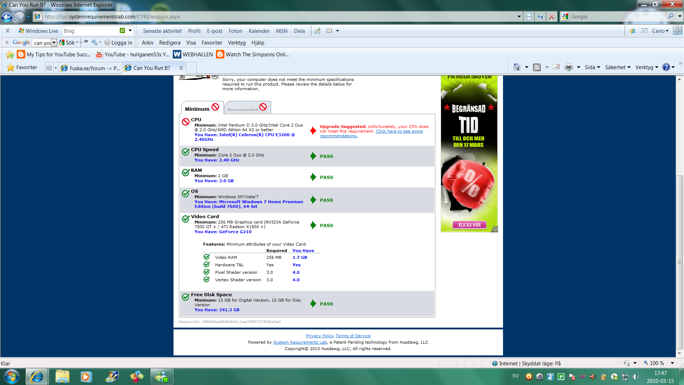Viewport: 684px width, 385px height.
Task: Click the Home page icon
Action: click(x=517, y=67)
